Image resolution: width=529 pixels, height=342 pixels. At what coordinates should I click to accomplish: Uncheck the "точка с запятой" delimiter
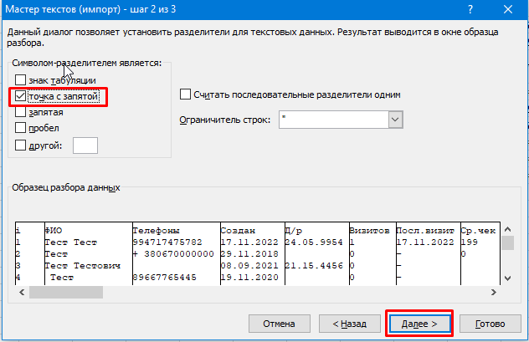21,96
